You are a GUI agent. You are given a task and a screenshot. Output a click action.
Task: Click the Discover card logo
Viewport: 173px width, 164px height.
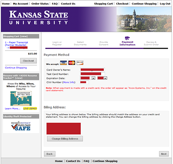80,63
